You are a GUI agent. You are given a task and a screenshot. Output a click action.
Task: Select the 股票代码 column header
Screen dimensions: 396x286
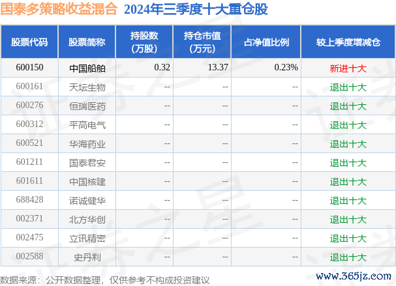click(29, 42)
